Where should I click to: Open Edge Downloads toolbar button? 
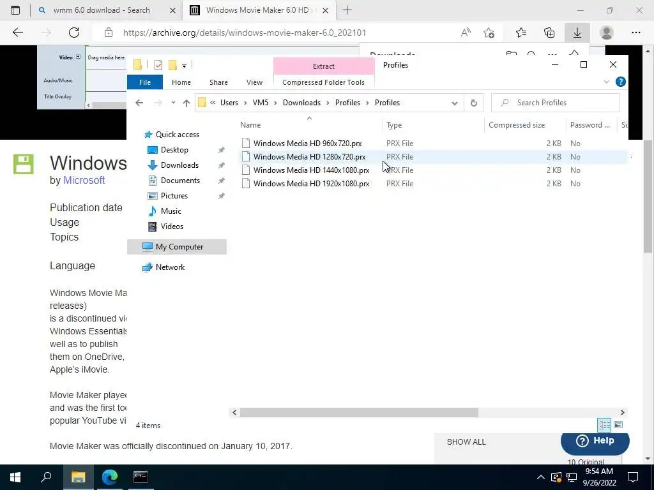577,33
